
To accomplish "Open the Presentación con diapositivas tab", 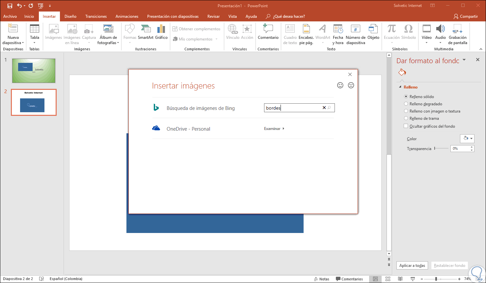I will (x=173, y=16).
